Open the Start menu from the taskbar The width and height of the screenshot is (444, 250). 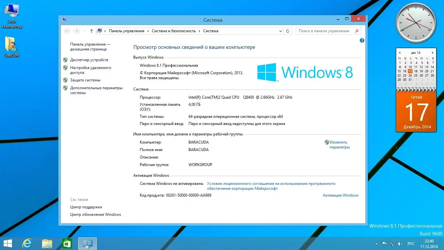point(7,243)
